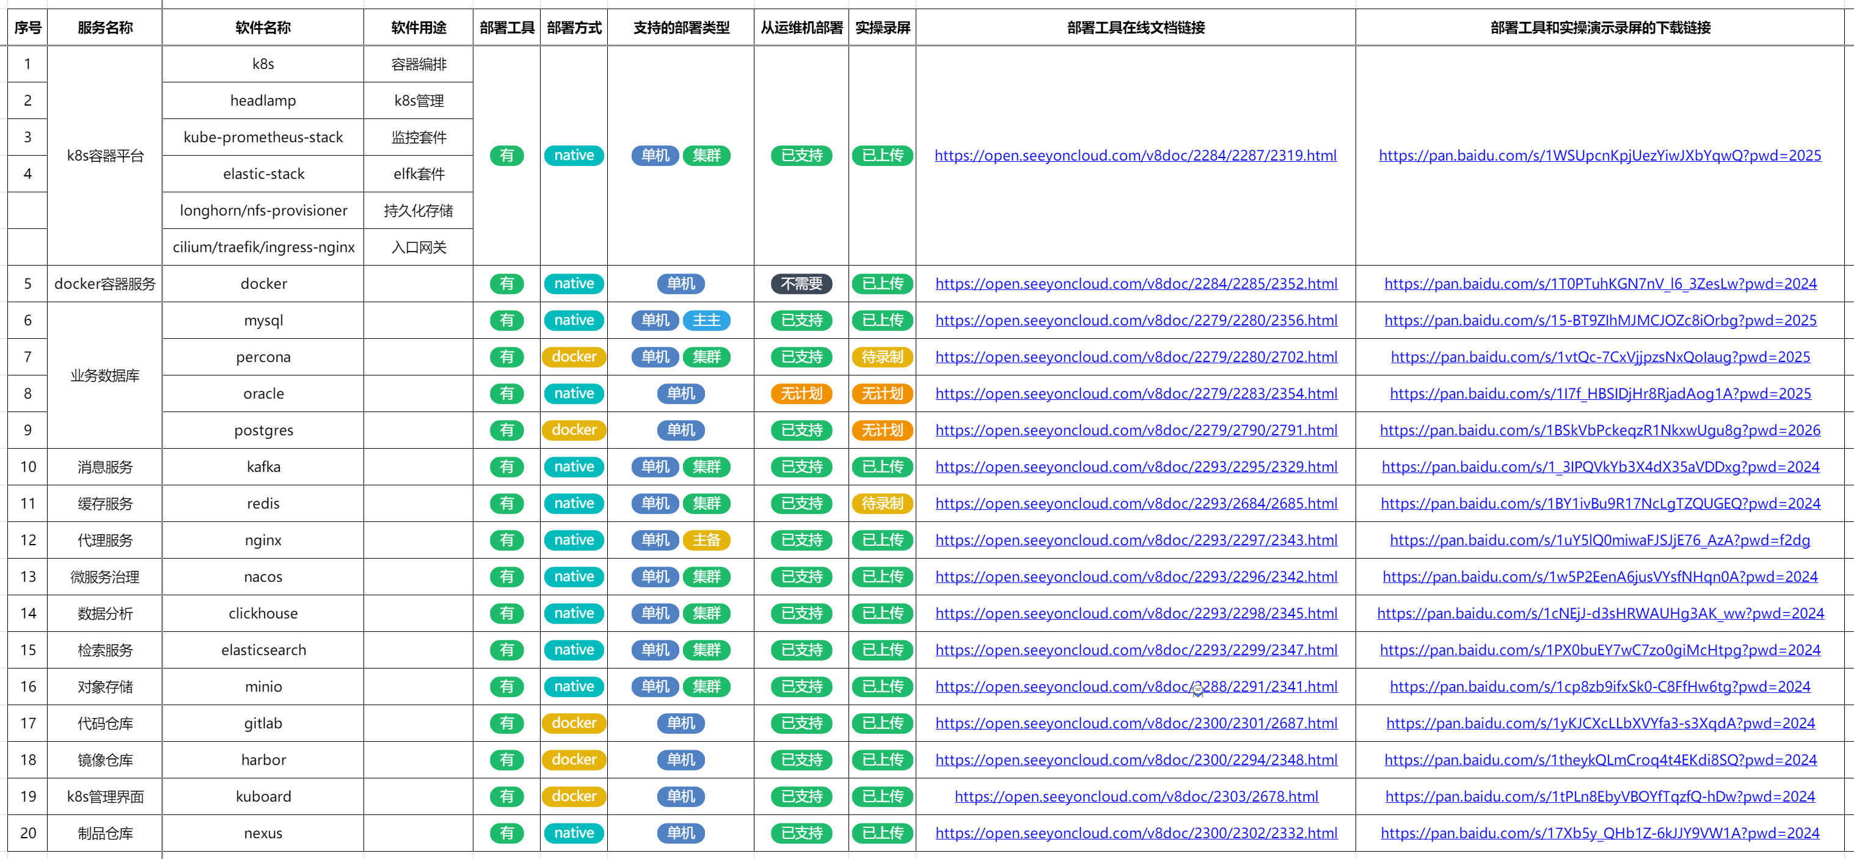Select the orange docker badge in the postgres row
Image resolution: width=1854 pixels, height=859 pixels.
[x=574, y=430]
